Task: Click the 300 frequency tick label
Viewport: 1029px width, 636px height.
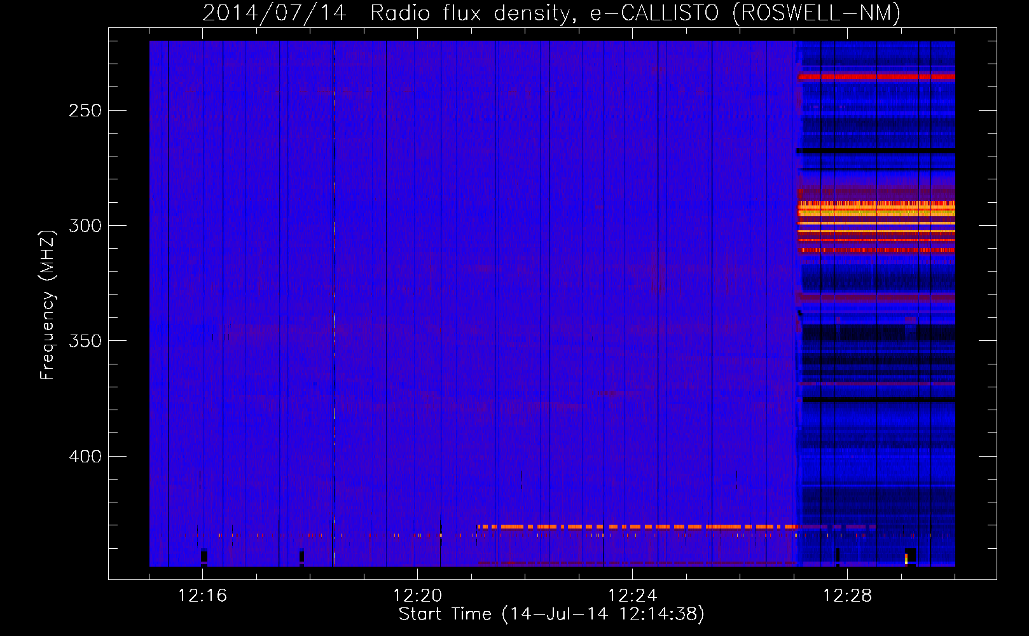Action: [x=85, y=226]
